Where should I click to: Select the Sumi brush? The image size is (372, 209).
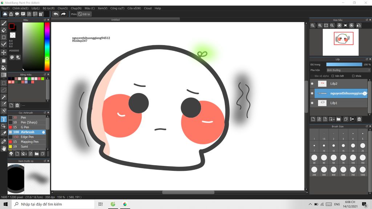point(27,147)
